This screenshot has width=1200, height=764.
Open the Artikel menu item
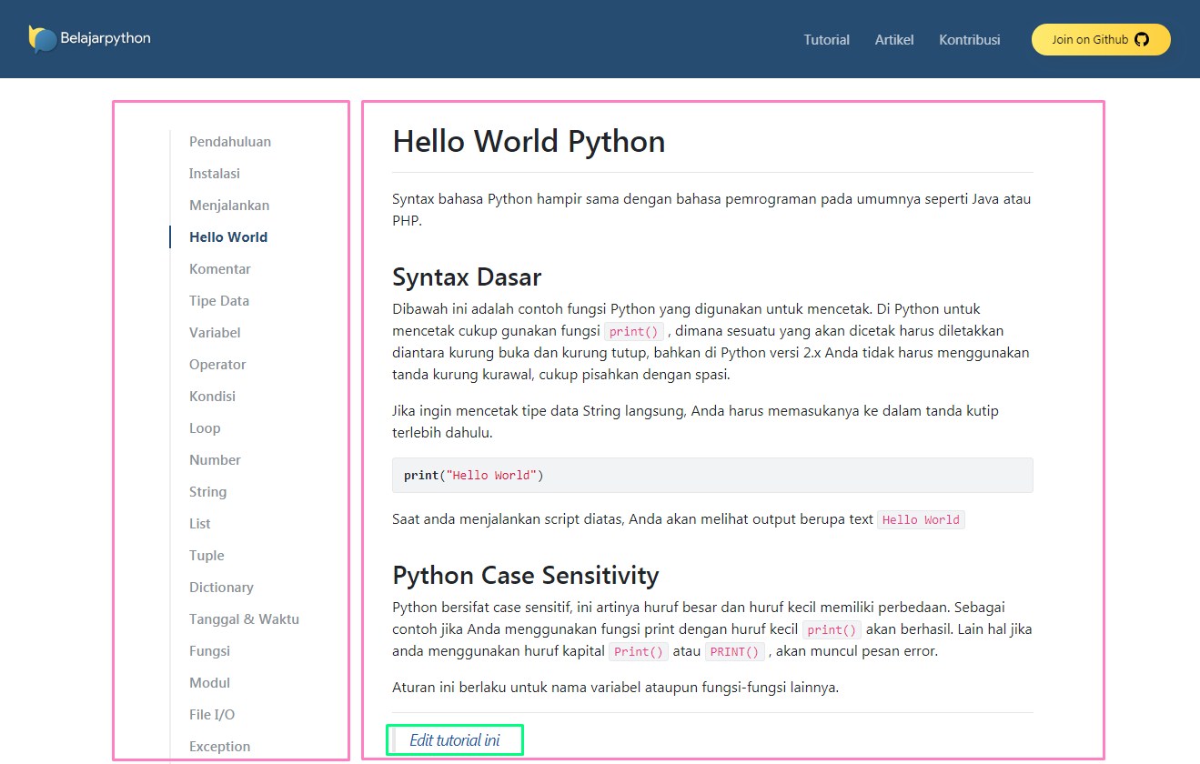point(893,40)
